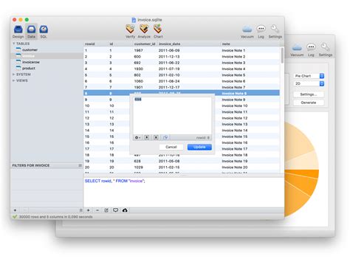Click Vacuum cloud icon in front window

click(x=247, y=30)
